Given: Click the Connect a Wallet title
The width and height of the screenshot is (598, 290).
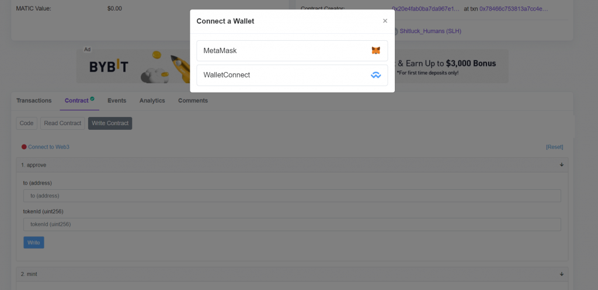Looking at the screenshot, I should [x=225, y=22].
